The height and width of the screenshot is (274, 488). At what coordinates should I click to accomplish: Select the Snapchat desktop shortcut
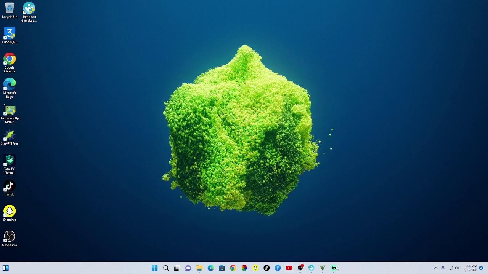click(x=10, y=213)
